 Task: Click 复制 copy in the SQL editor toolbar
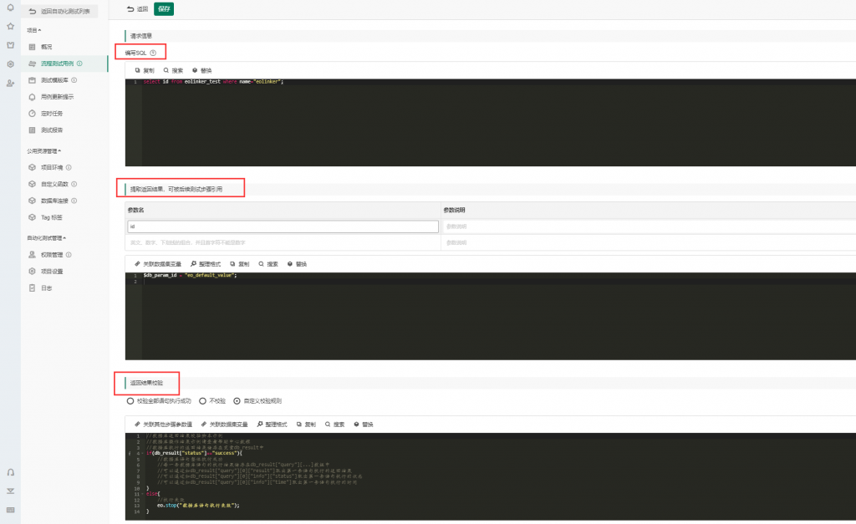(x=145, y=70)
